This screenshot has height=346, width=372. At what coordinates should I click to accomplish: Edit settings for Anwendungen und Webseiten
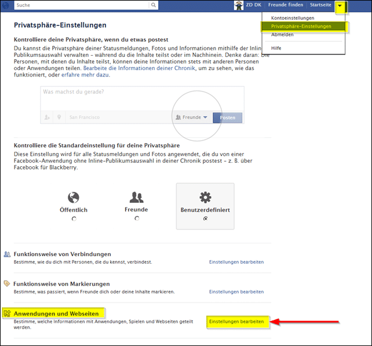tap(236, 322)
